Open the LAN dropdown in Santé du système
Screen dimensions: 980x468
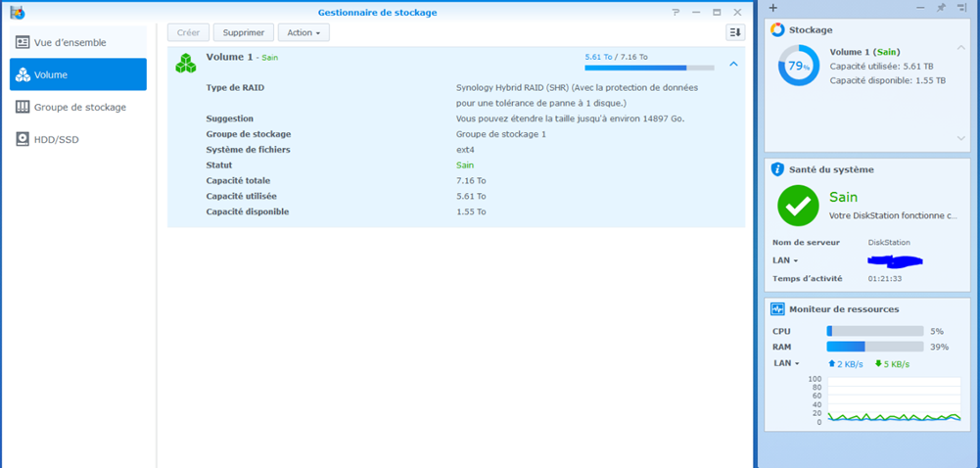[x=785, y=259]
